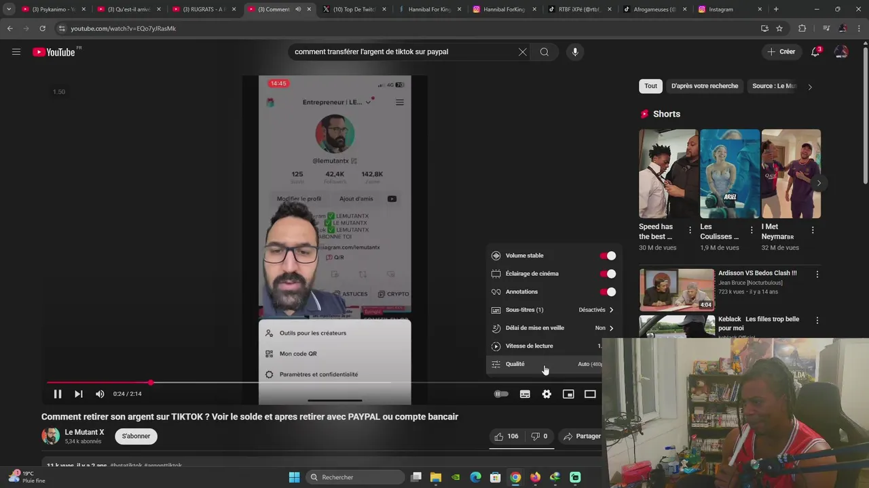
Task: Open Keblack Les filles trop belle video title
Action: click(759, 323)
